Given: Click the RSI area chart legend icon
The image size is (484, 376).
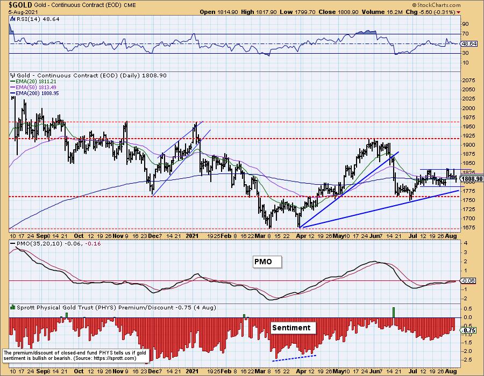Looking at the screenshot, I should coord(12,19).
